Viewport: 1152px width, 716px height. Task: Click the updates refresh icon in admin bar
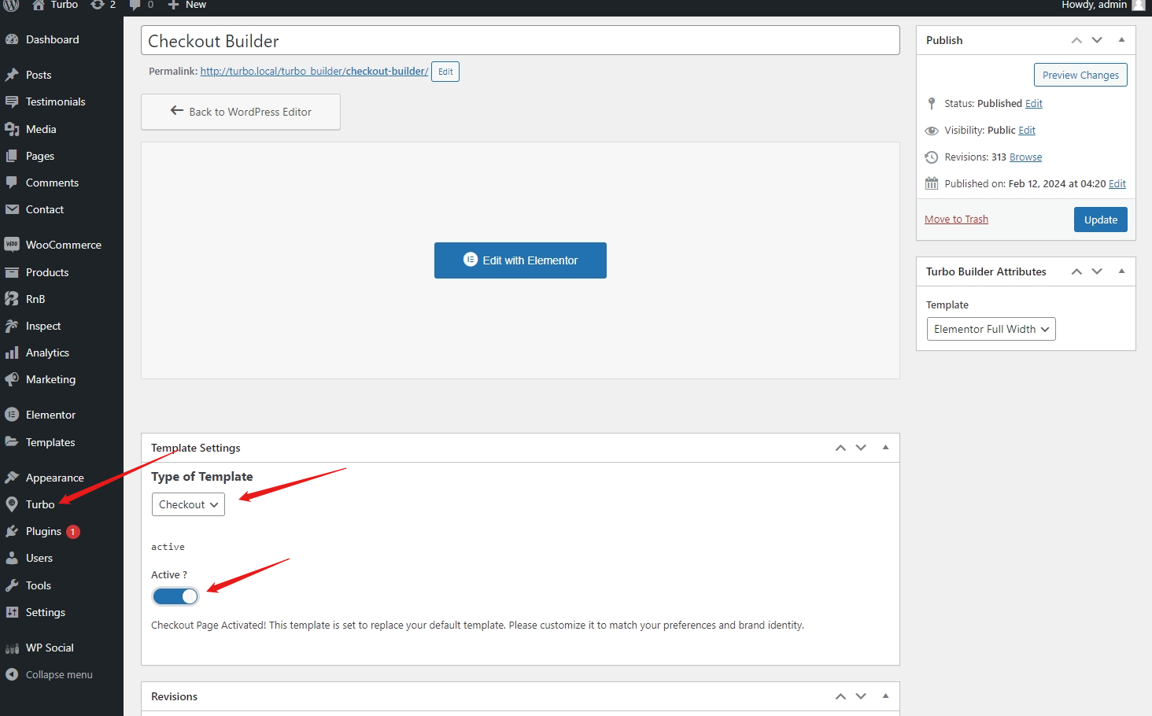point(98,5)
